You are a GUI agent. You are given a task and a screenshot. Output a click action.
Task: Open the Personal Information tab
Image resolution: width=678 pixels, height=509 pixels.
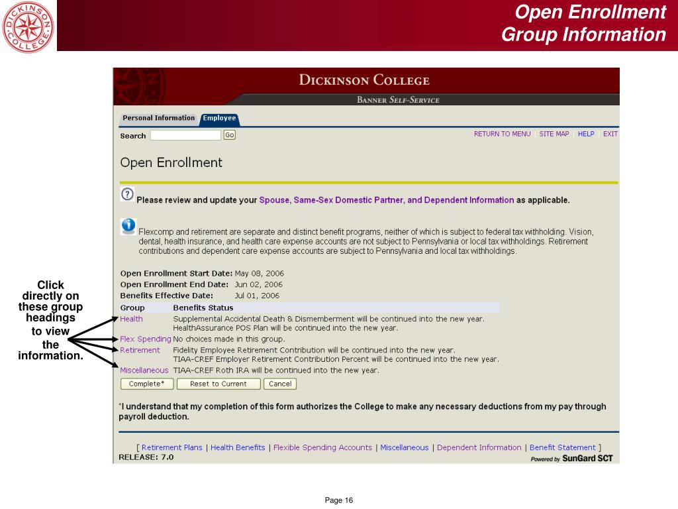click(x=159, y=118)
